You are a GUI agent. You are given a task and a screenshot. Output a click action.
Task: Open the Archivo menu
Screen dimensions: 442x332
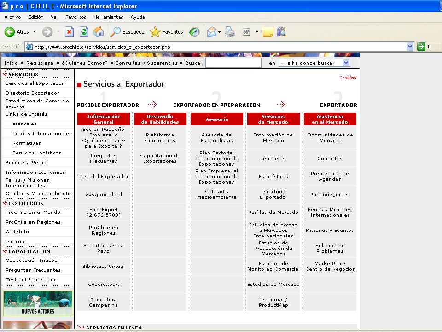pyautogui.click(x=13, y=17)
